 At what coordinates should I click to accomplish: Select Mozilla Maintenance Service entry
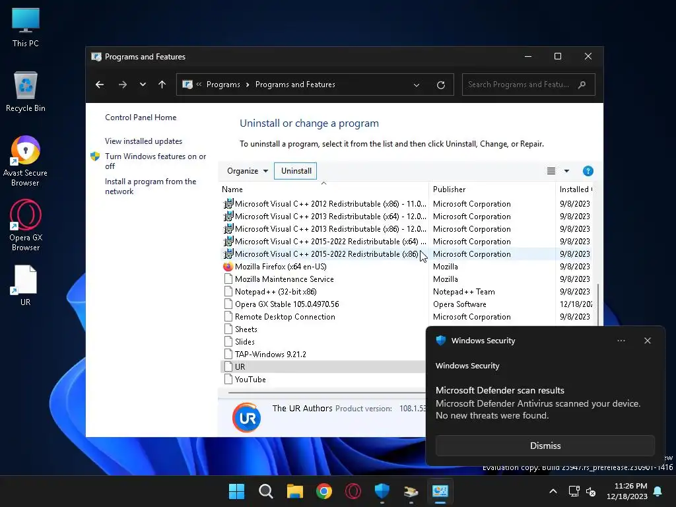pyautogui.click(x=407, y=279)
